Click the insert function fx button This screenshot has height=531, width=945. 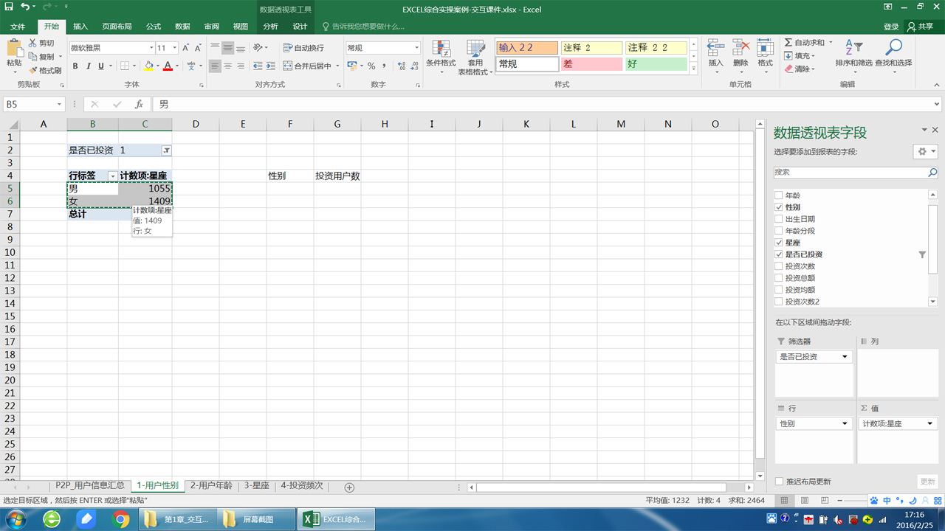(x=138, y=104)
